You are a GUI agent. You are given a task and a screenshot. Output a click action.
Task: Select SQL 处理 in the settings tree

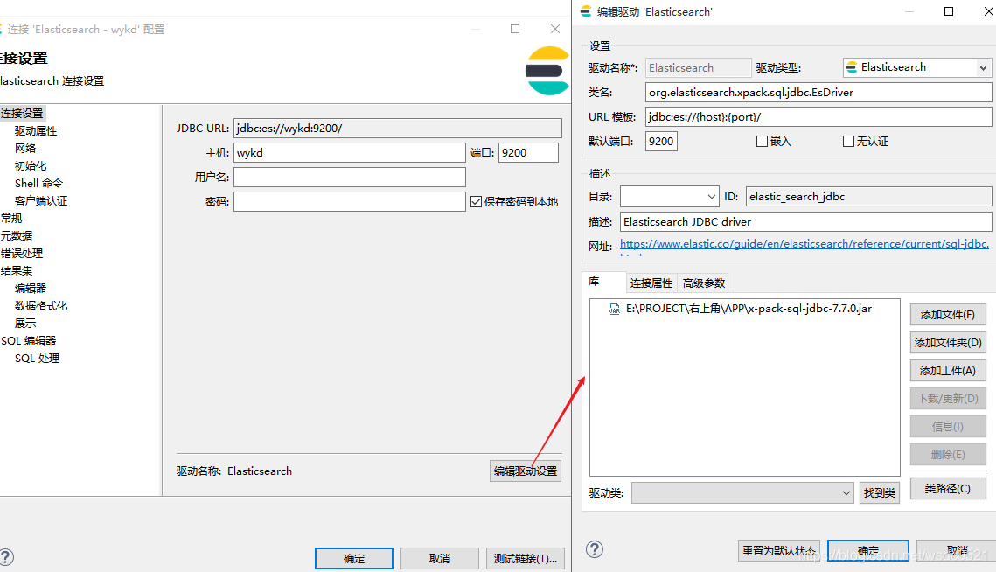pos(37,359)
